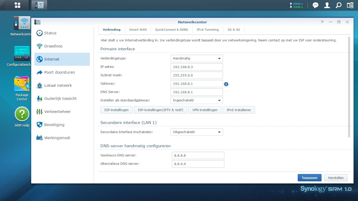This screenshot has height=201, width=358.
Task: Click the Subnet mask field
Action: click(x=197, y=75)
